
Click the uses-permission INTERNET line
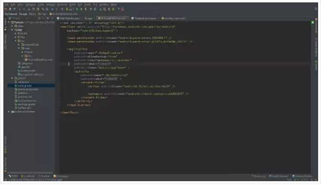119,38
